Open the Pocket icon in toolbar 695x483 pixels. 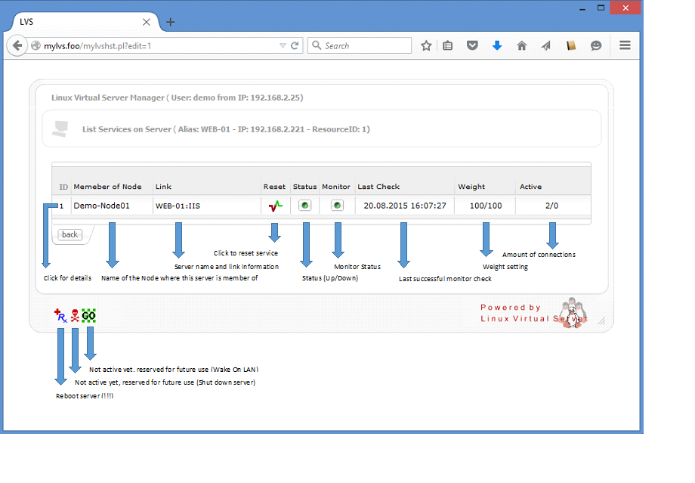(472, 45)
